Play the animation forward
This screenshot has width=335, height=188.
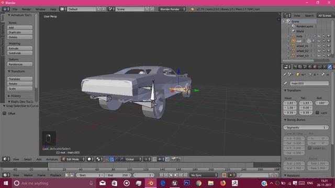coord(176,175)
